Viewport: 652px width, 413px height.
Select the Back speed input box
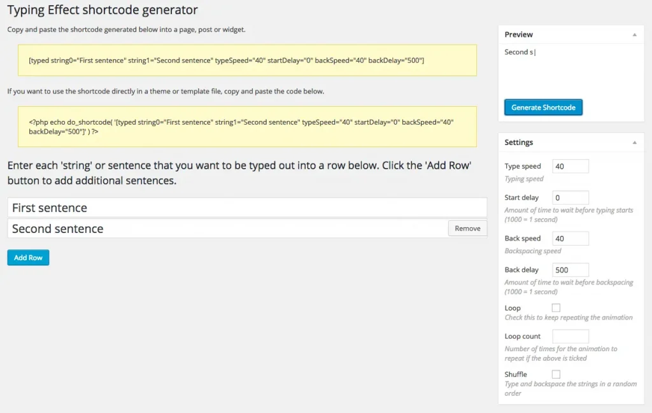tap(570, 239)
